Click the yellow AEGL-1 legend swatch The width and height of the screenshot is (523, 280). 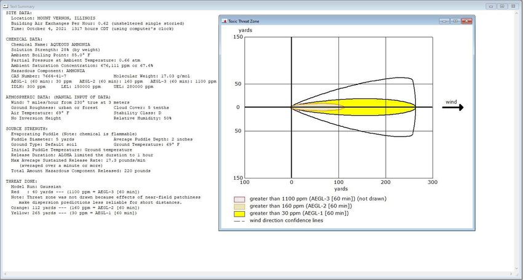click(x=239, y=214)
